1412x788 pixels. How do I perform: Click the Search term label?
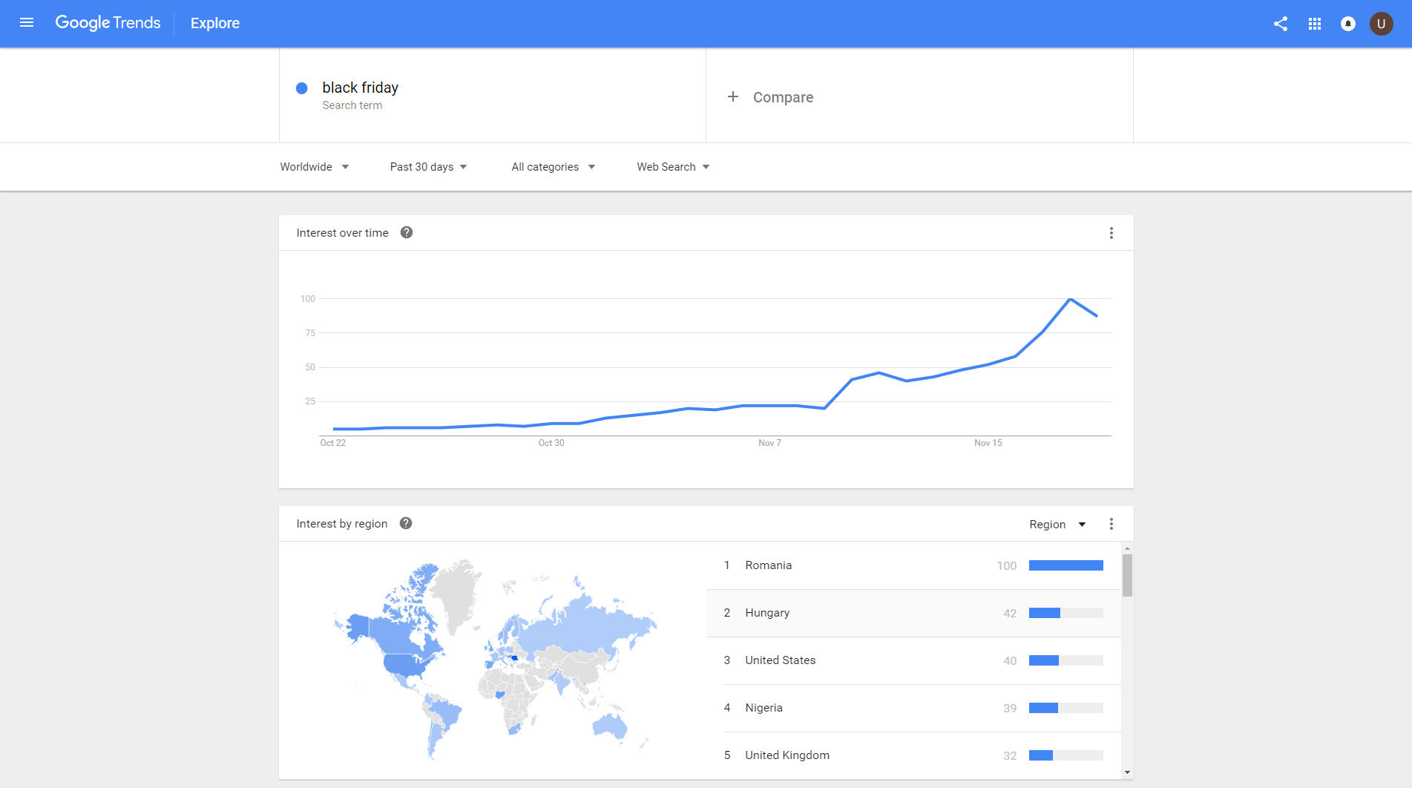pyautogui.click(x=352, y=105)
